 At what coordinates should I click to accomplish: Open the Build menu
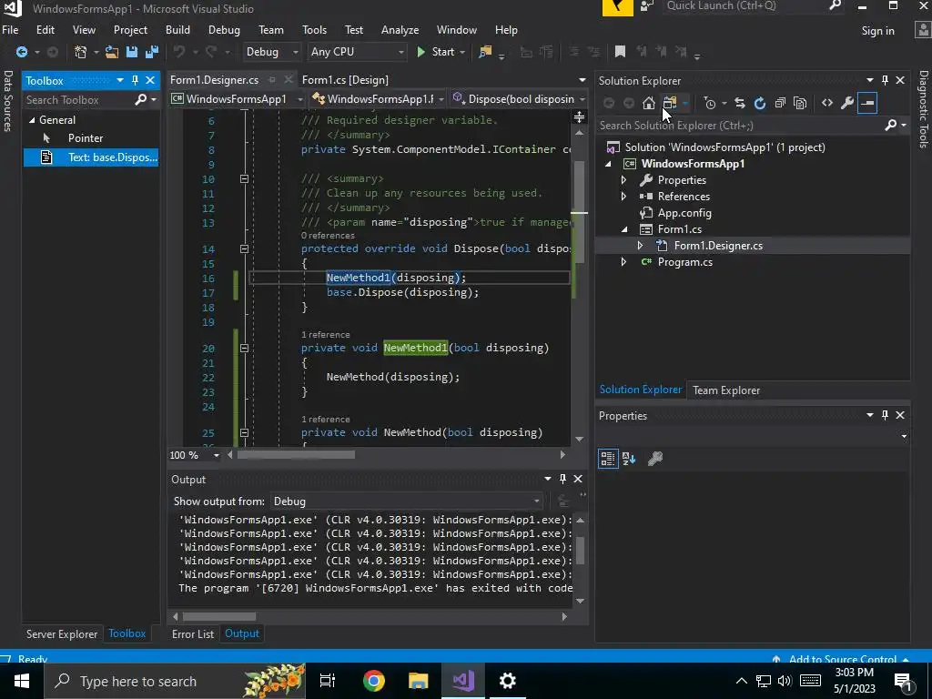[177, 30]
